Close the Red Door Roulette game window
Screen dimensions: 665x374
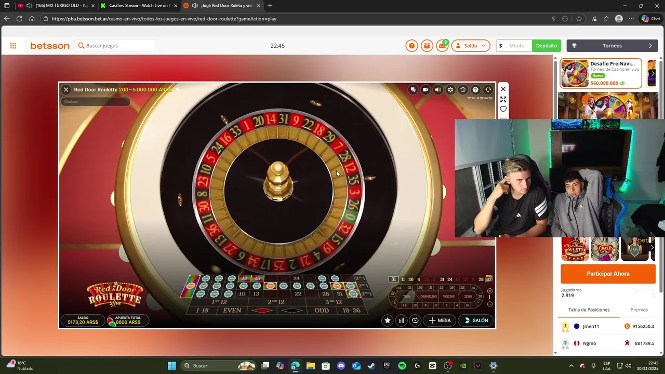click(66, 90)
